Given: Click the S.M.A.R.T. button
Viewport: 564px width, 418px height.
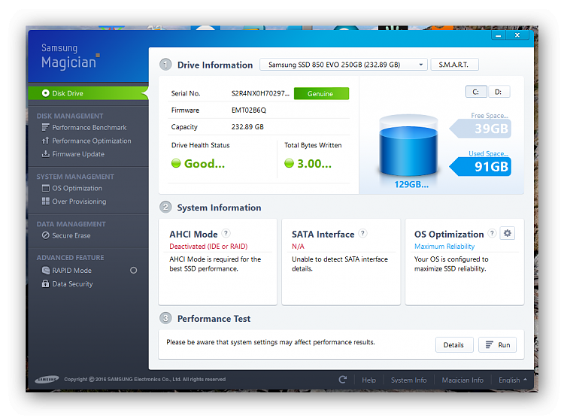Looking at the screenshot, I should coord(455,65).
